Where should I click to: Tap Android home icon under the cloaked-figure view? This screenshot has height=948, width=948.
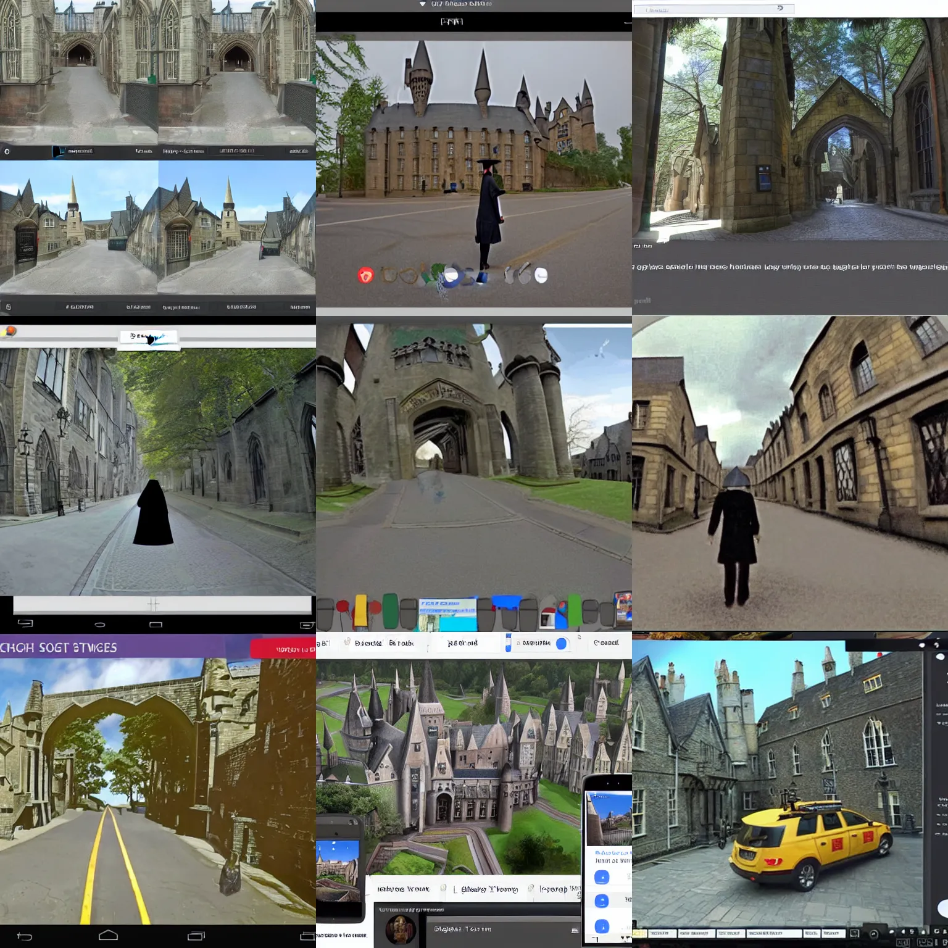100,625
